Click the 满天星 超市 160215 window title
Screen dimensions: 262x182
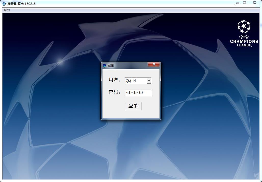(21, 4)
